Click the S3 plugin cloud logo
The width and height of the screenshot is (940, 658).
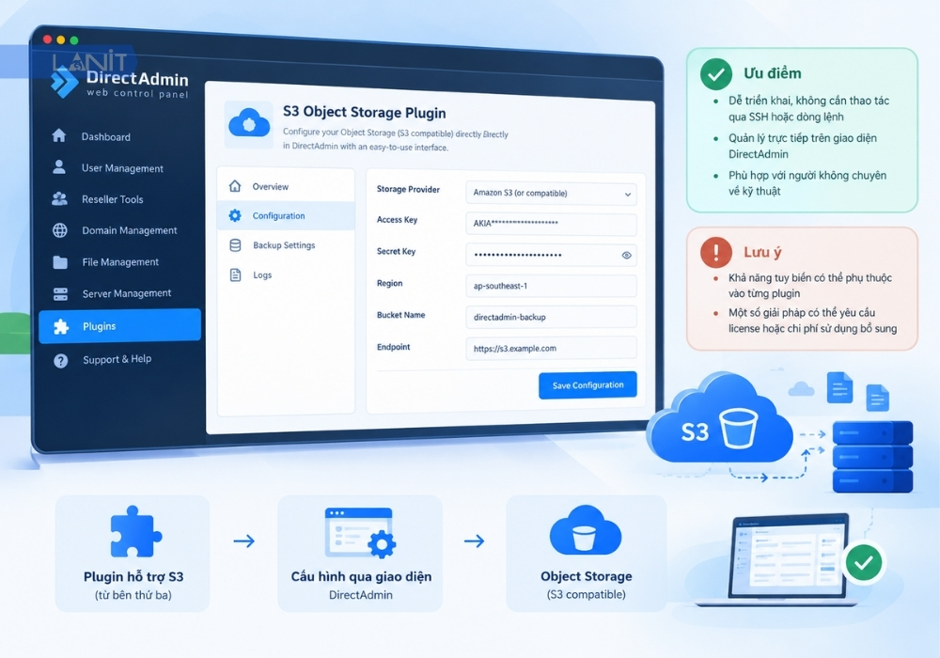[x=249, y=124]
